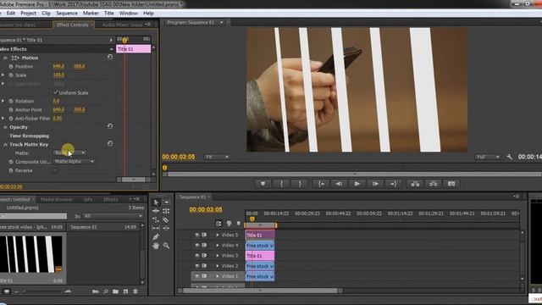Click the Extract button
The width and height of the screenshot is (542, 305).
[x=434, y=184]
